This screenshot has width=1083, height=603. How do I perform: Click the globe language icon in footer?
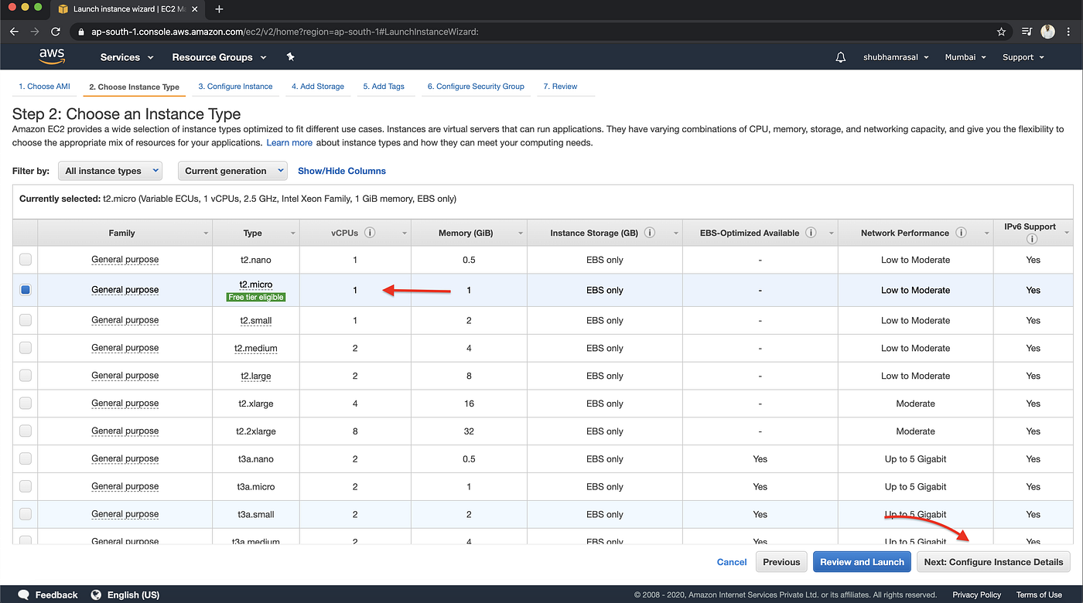96,594
